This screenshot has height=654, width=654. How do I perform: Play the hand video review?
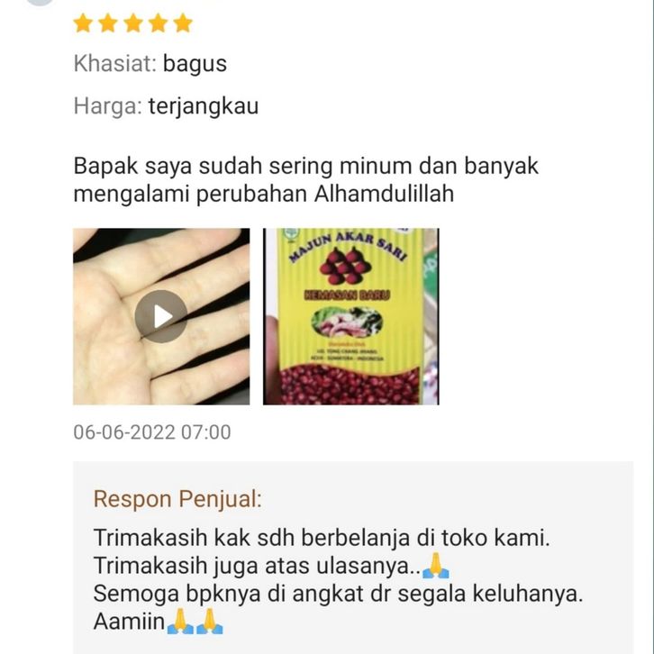pos(161,316)
